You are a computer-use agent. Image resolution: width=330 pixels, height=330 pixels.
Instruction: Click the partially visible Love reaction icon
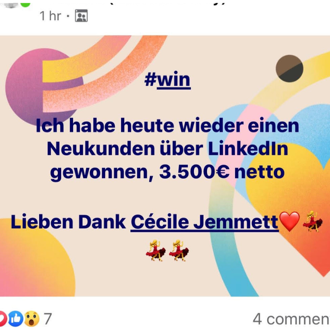point(3,318)
